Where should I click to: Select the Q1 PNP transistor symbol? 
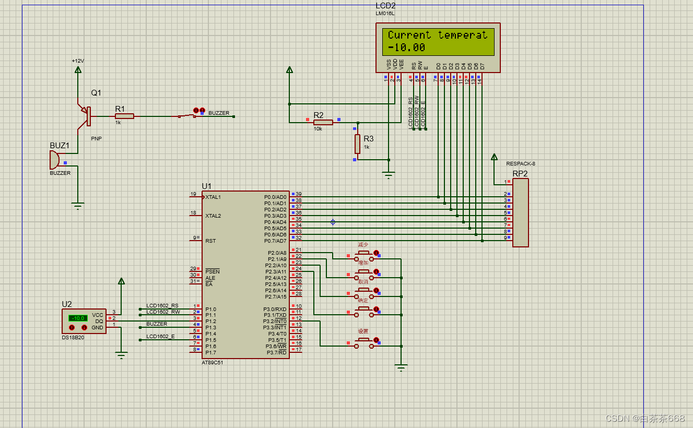tap(86, 116)
